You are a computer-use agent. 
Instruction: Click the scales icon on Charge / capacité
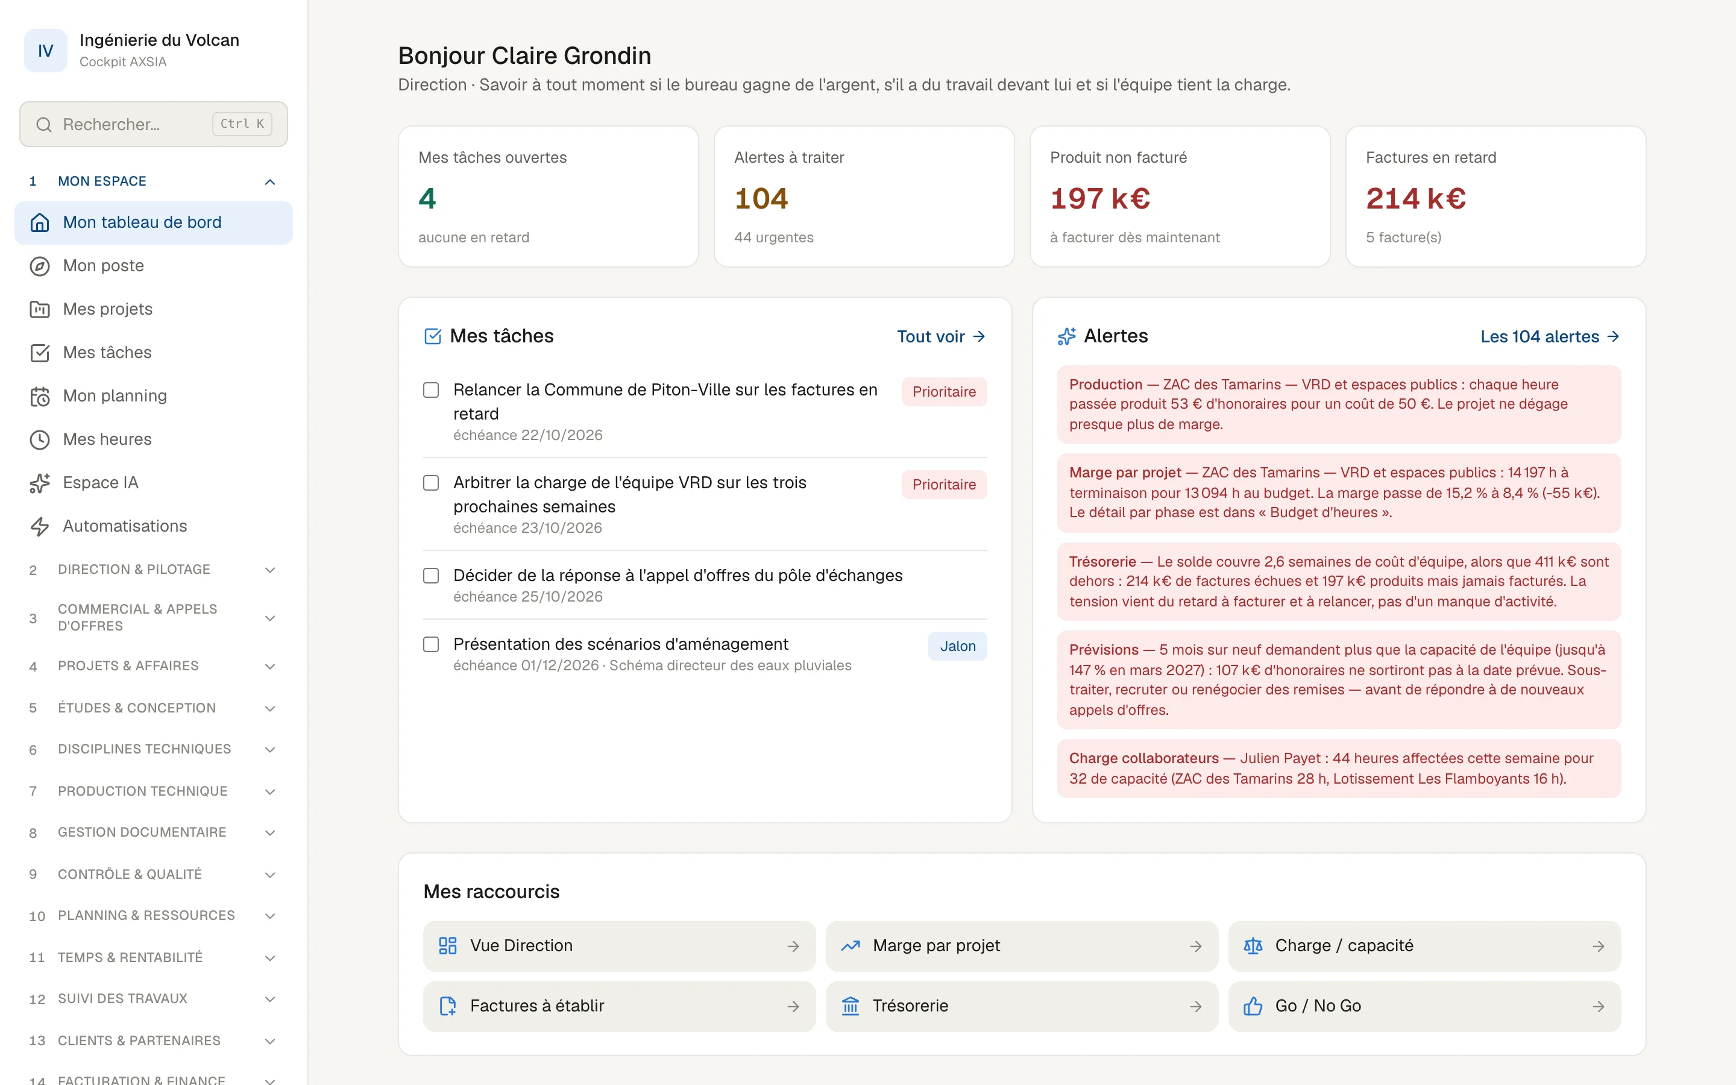pos(1253,946)
